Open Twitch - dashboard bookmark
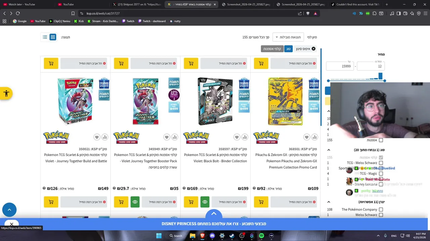430x241 pixels. 152,21
